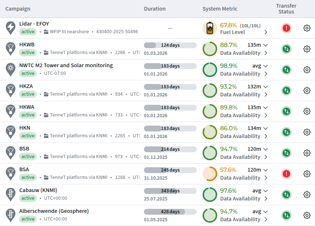Click the red transfer error icon for BSA
315x226 pixels.
click(x=286, y=174)
